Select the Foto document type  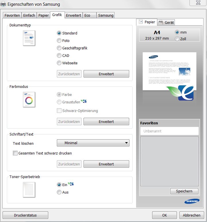tap(63, 40)
